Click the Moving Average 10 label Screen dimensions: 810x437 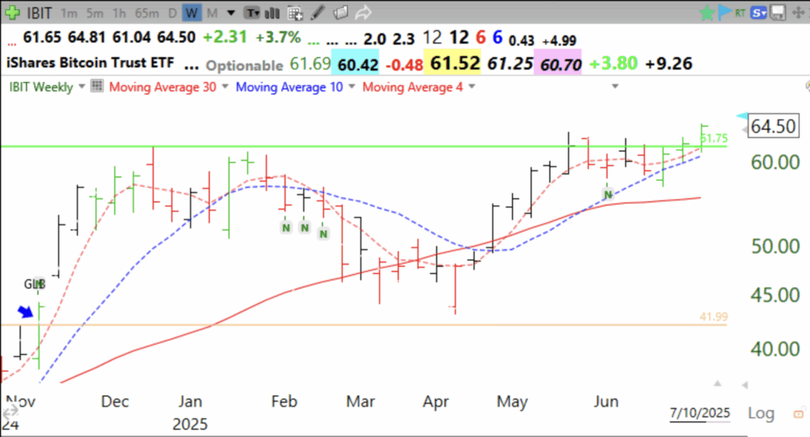[290, 87]
